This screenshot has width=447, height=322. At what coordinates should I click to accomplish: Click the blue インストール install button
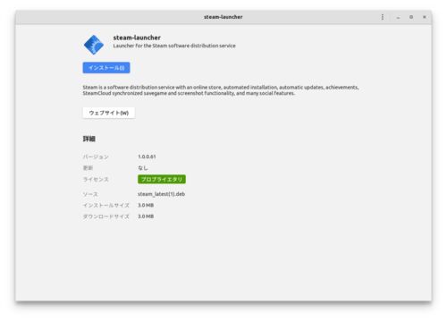click(x=106, y=68)
